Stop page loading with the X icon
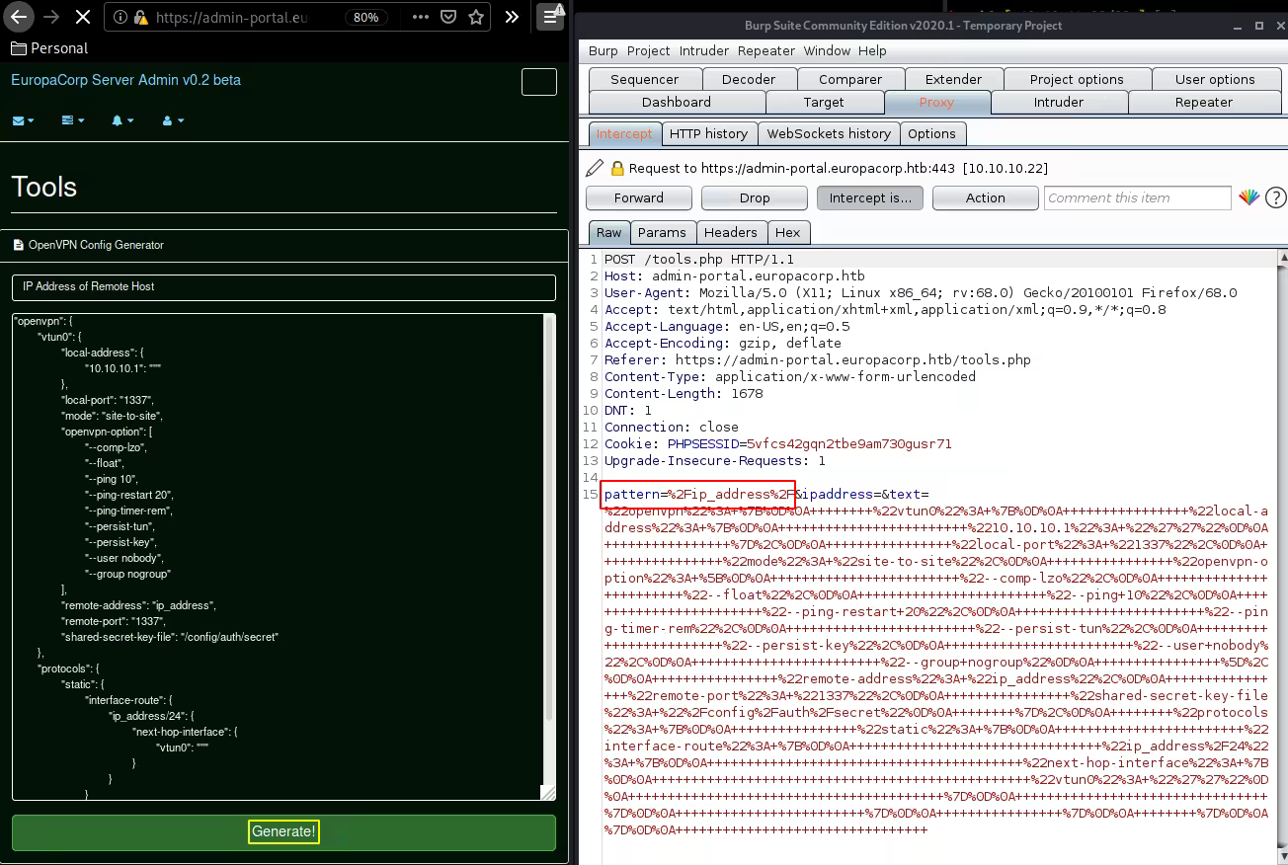 82,17
